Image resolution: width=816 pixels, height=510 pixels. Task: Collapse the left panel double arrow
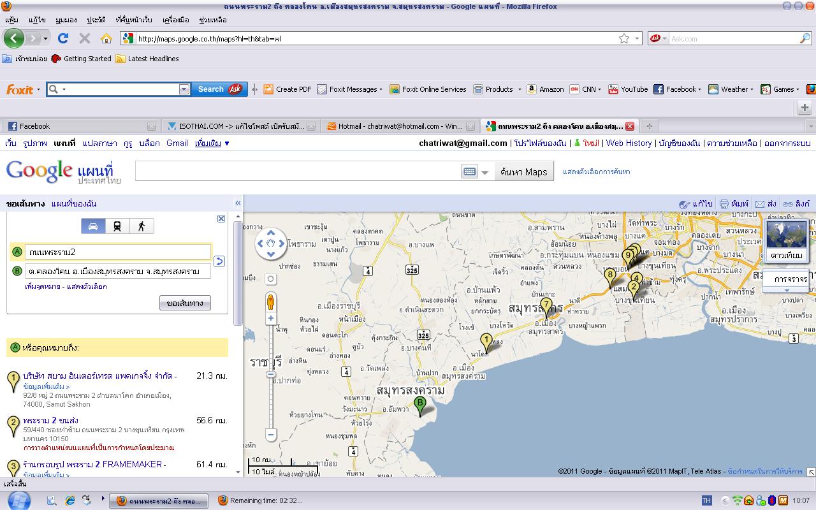tap(238, 203)
